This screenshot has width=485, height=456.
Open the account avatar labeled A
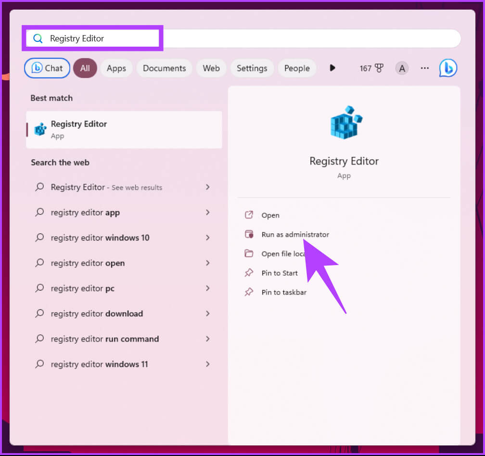click(x=402, y=68)
